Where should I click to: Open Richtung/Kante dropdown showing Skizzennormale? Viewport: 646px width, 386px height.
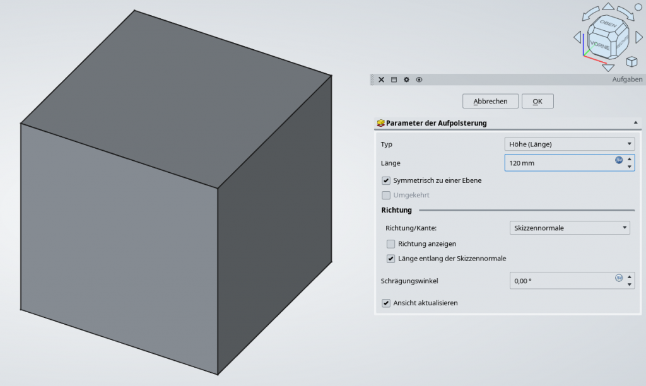pos(569,228)
